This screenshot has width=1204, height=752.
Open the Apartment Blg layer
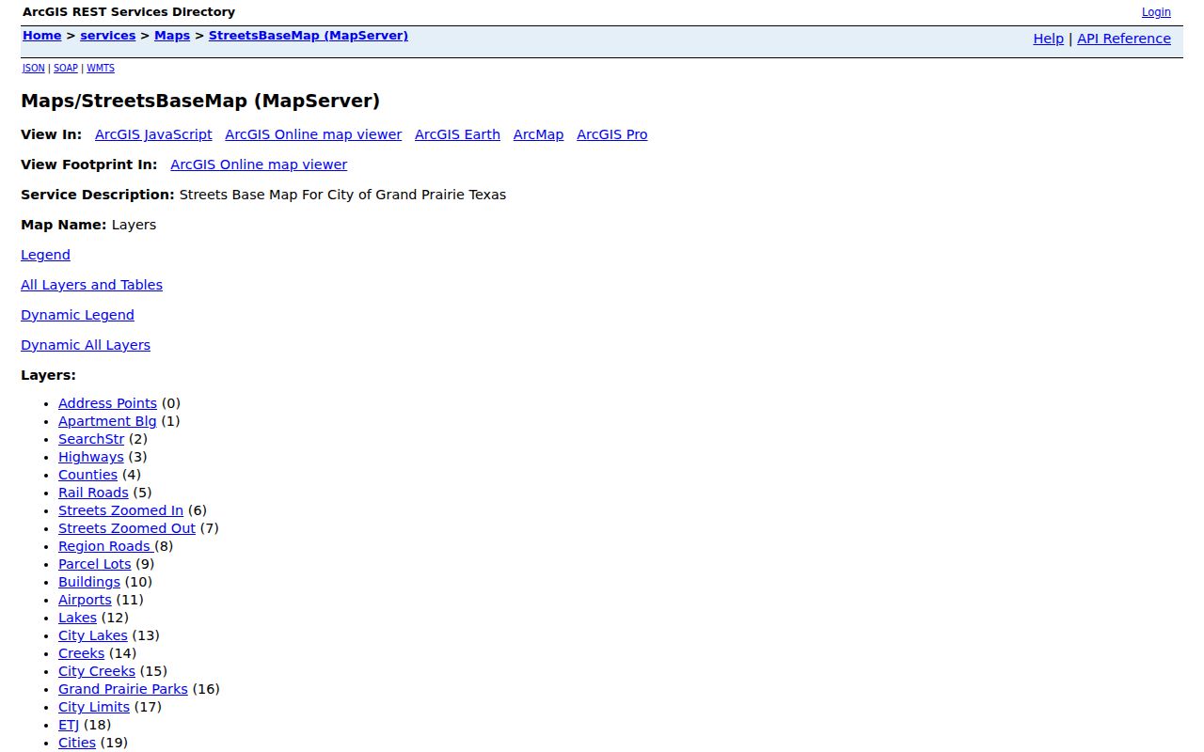107,421
